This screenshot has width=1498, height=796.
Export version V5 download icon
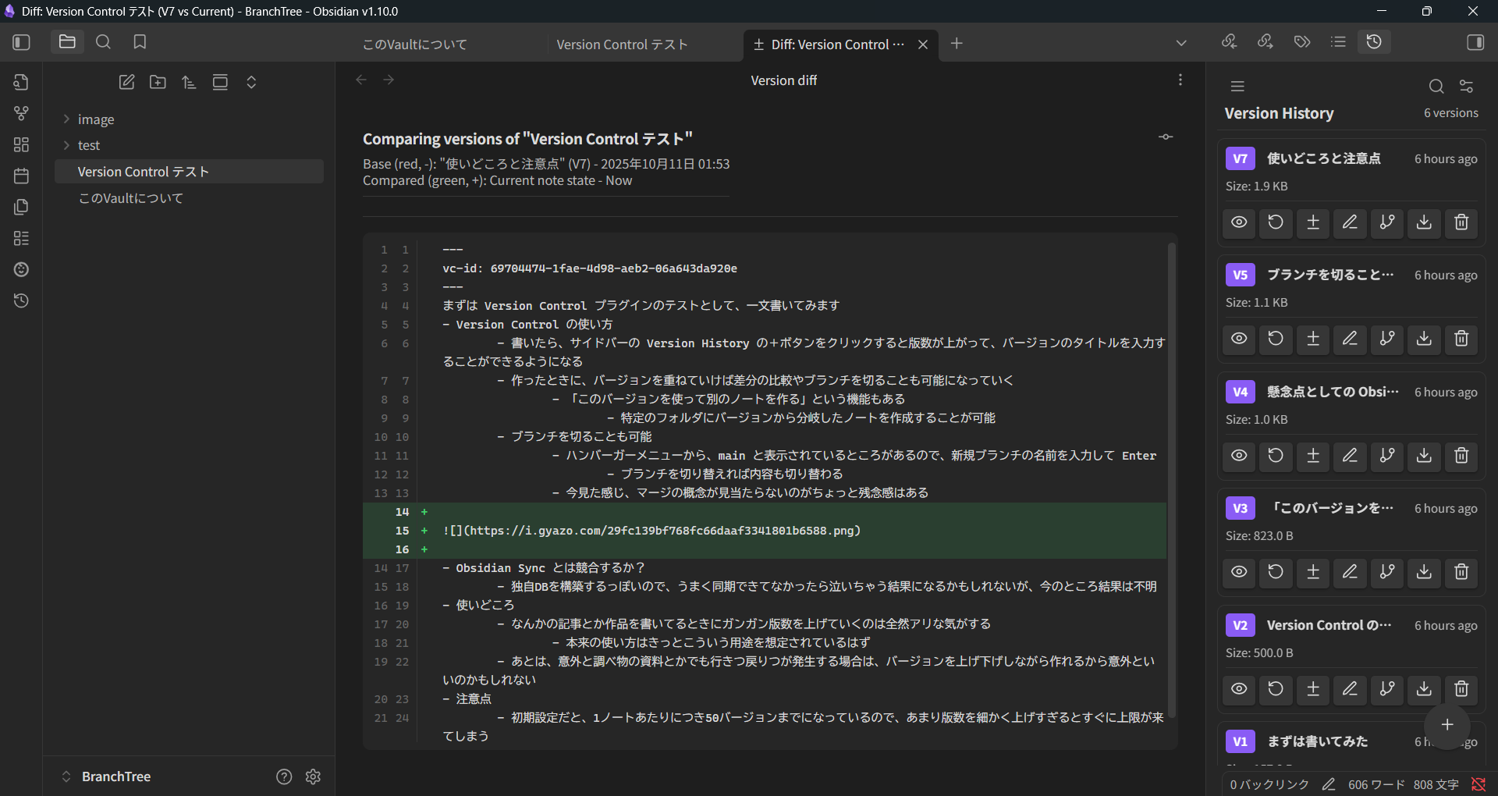pyautogui.click(x=1424, y=339)
